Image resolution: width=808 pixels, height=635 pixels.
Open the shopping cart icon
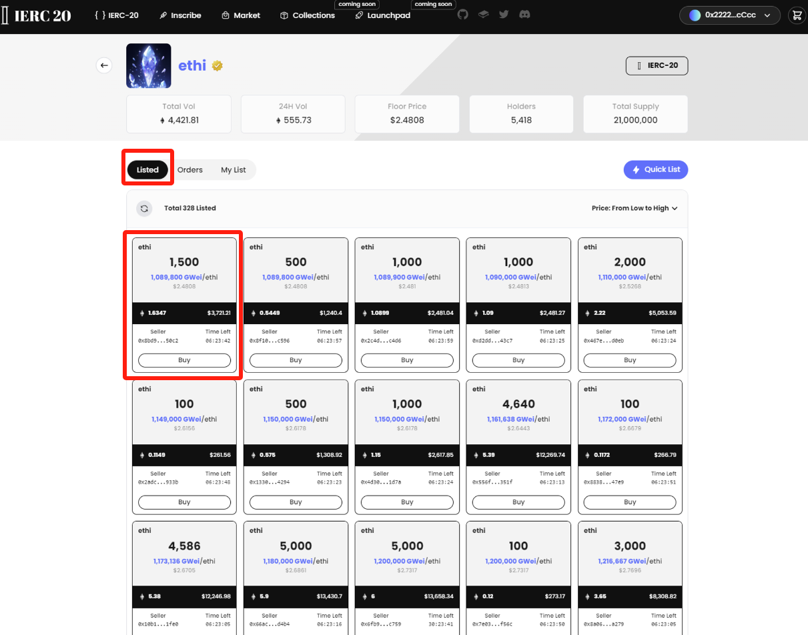coord(795,15)
